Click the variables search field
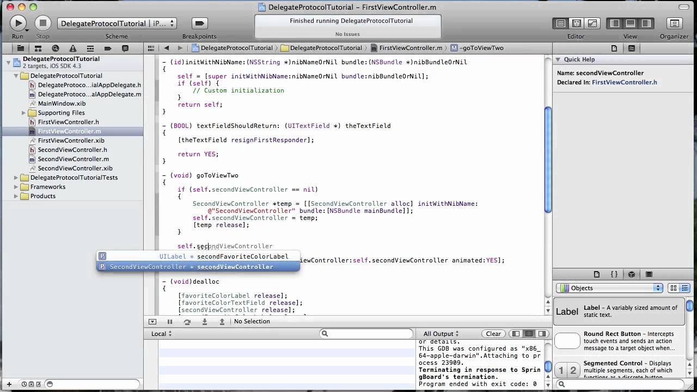 (x=366, y=334)
